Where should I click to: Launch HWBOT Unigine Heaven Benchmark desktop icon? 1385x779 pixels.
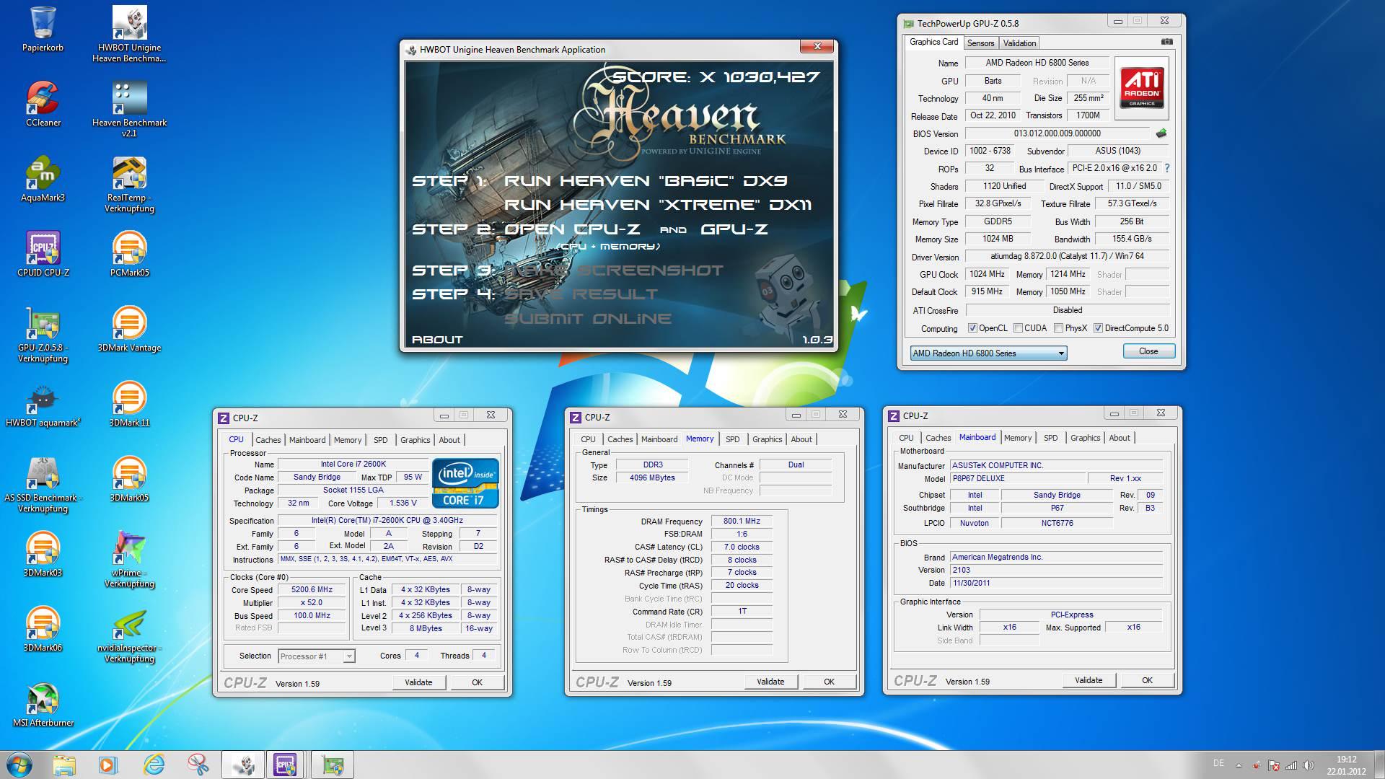pos(129,34)
